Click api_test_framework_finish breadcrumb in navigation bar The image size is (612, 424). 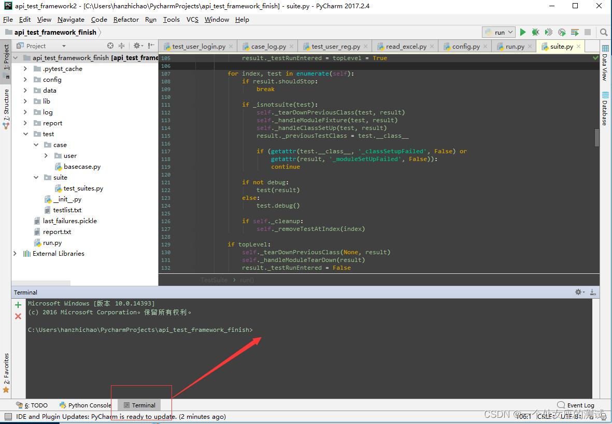tap(55, 33)
